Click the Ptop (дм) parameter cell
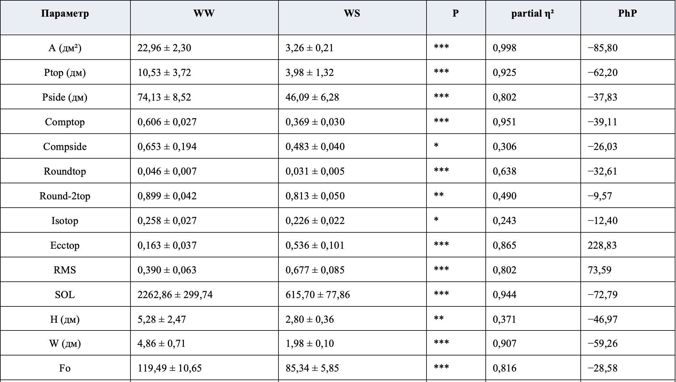676x382 pixels. [x=65, y=73]
